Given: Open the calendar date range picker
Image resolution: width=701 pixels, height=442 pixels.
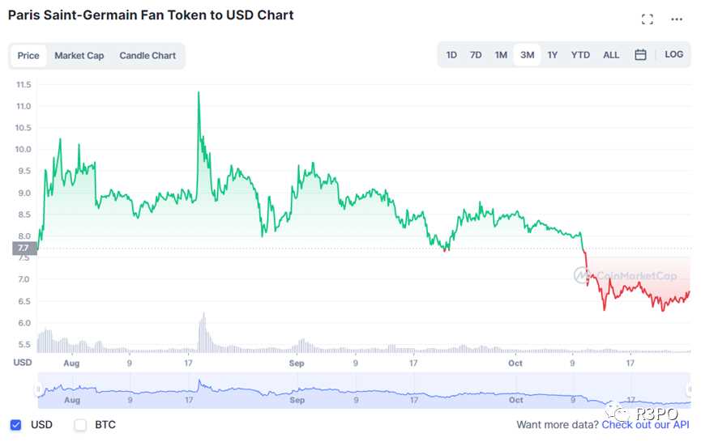Looking at the screenshot, I should 640,55.
